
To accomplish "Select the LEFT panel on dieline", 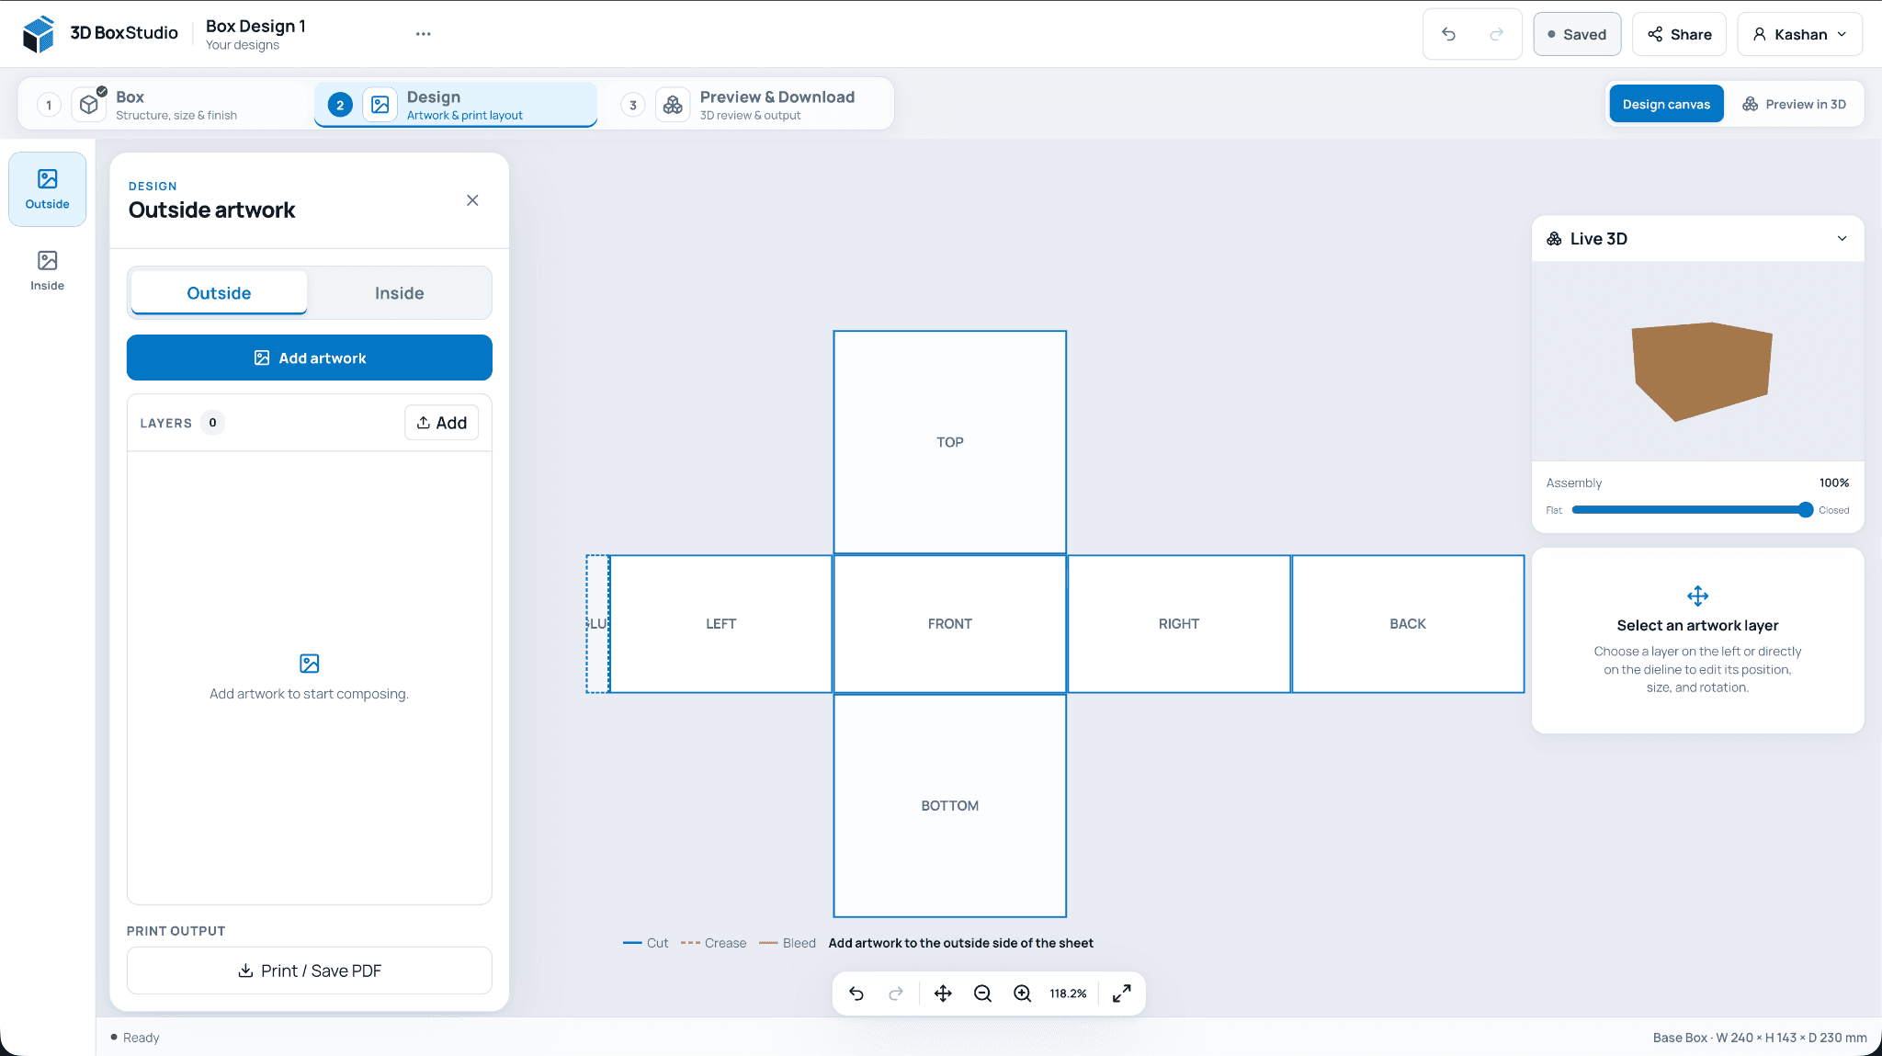I will coord(721,624).
